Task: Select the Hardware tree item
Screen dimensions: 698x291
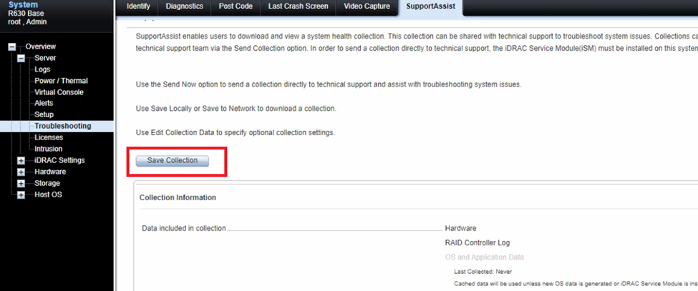Action: [50, 172]
